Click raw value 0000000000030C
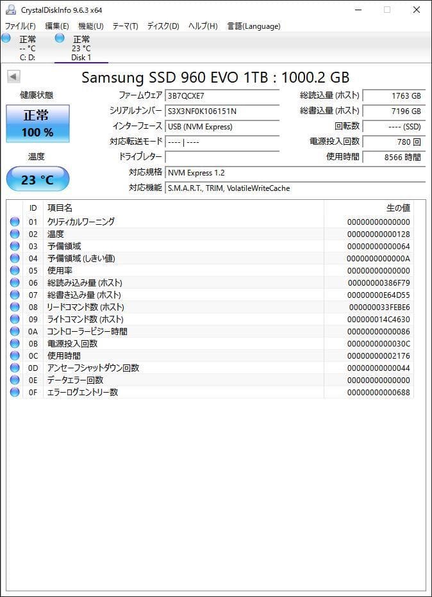Viewport: 432px width, 597px height. point(379,344)
